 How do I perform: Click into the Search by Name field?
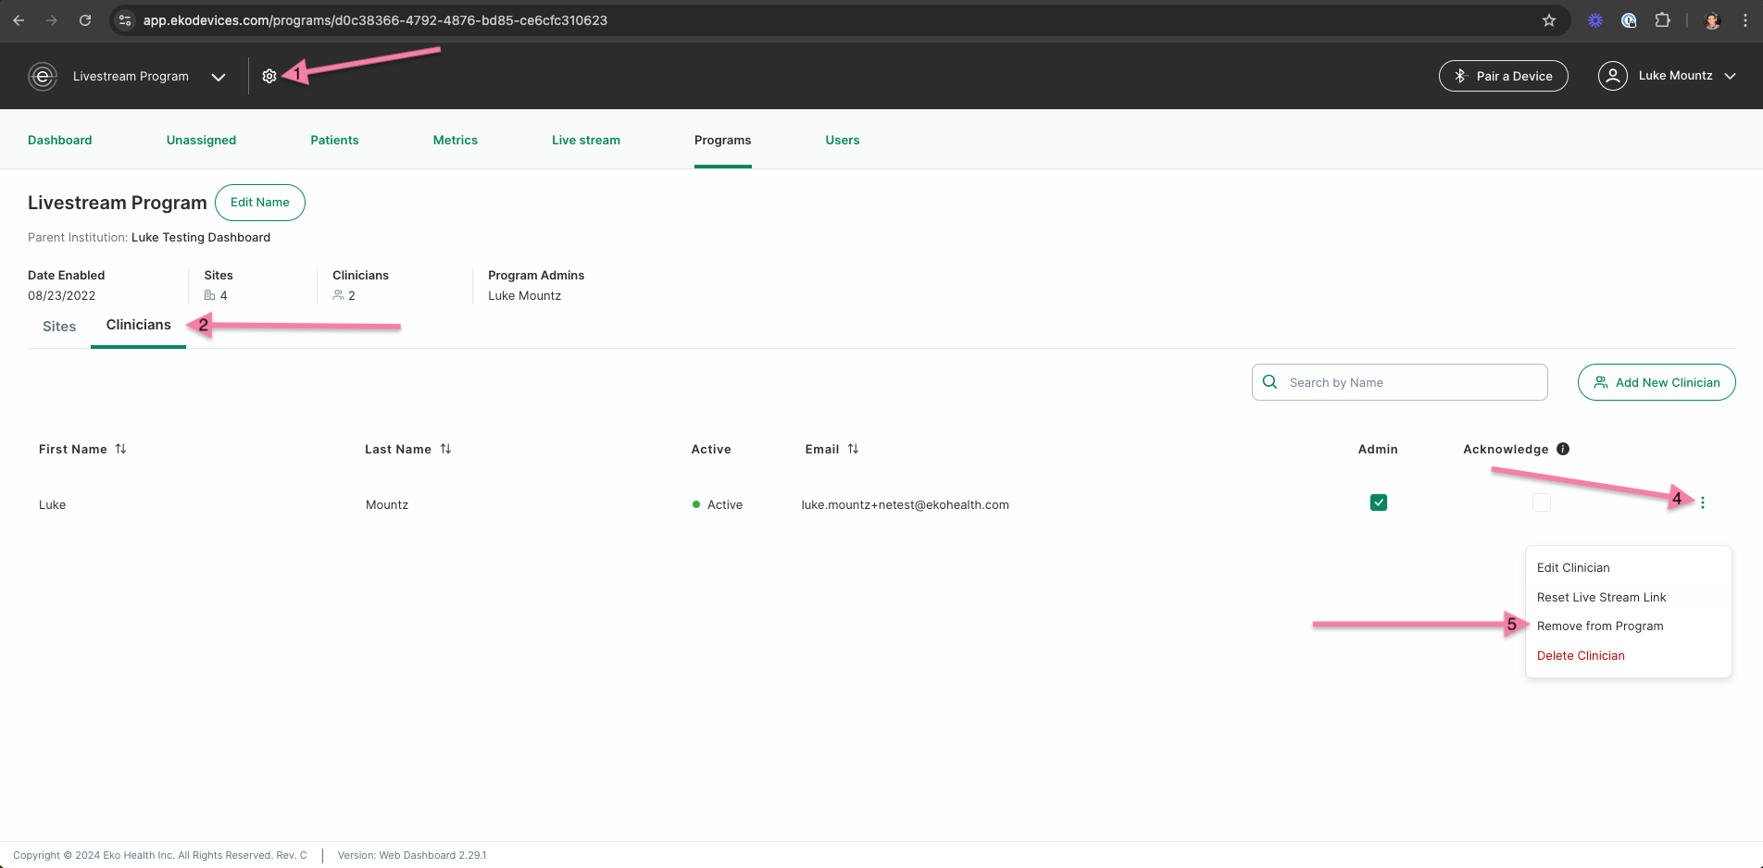[1400, 382]
